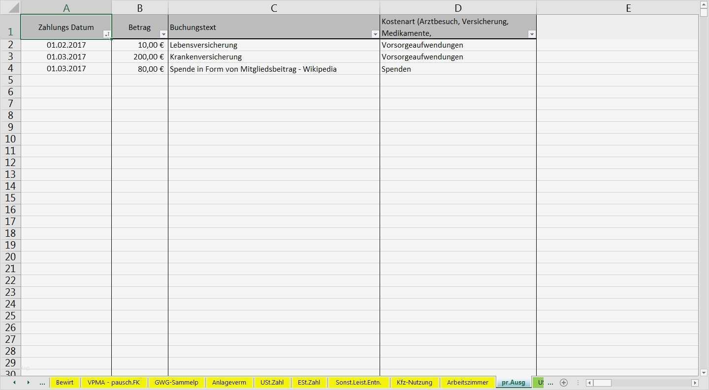Click the vertical scrollbar down arrow
The image size is (709, 390).
click(704, 373)
